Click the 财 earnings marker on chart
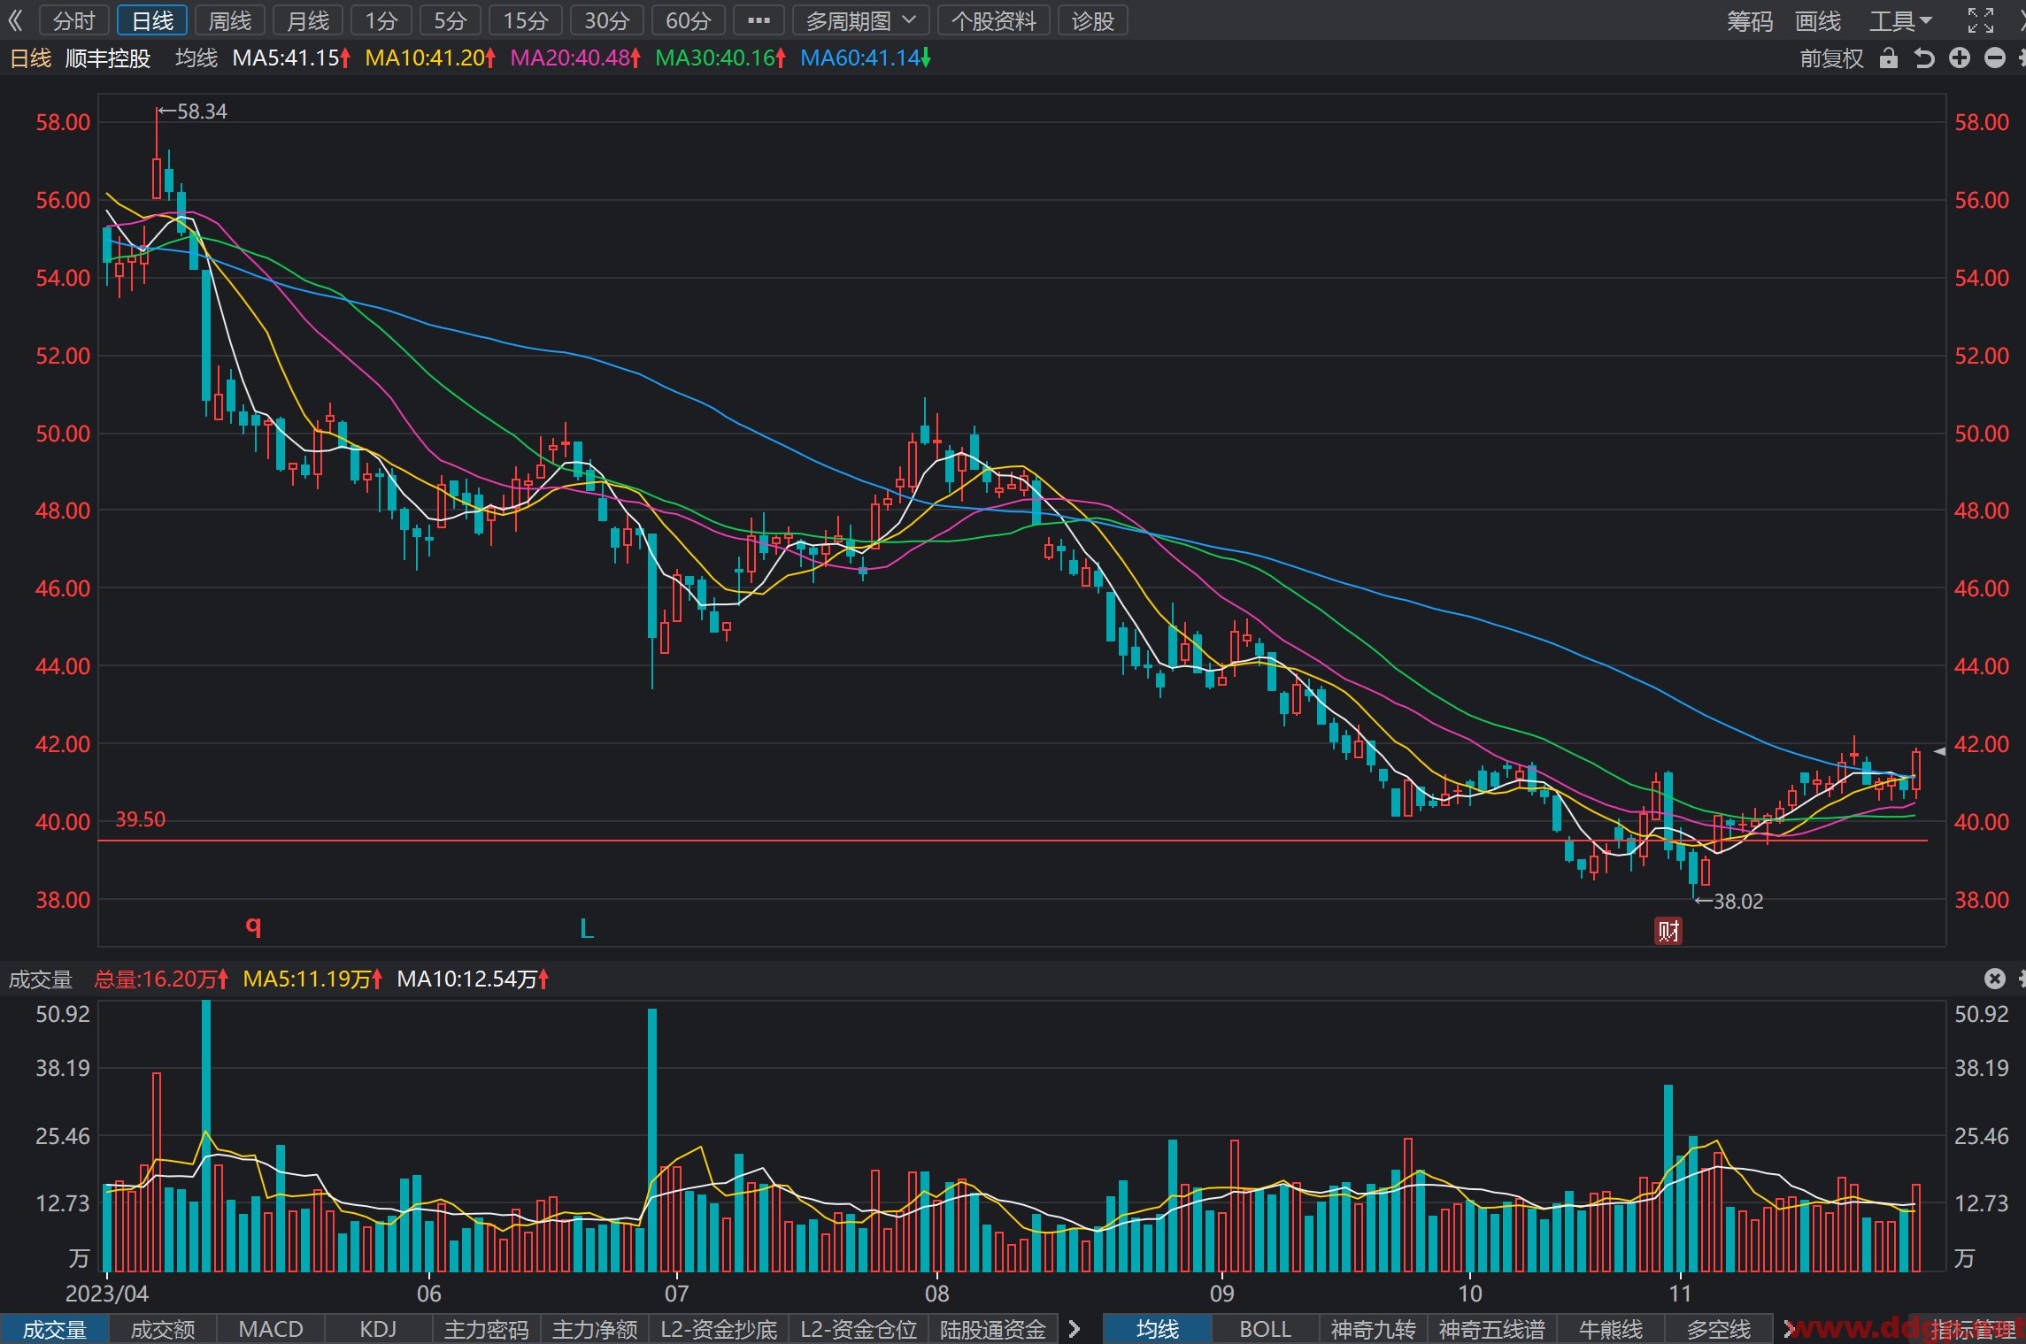Viewport: 2026px width, 1344px height. (x=1668, y=931)
